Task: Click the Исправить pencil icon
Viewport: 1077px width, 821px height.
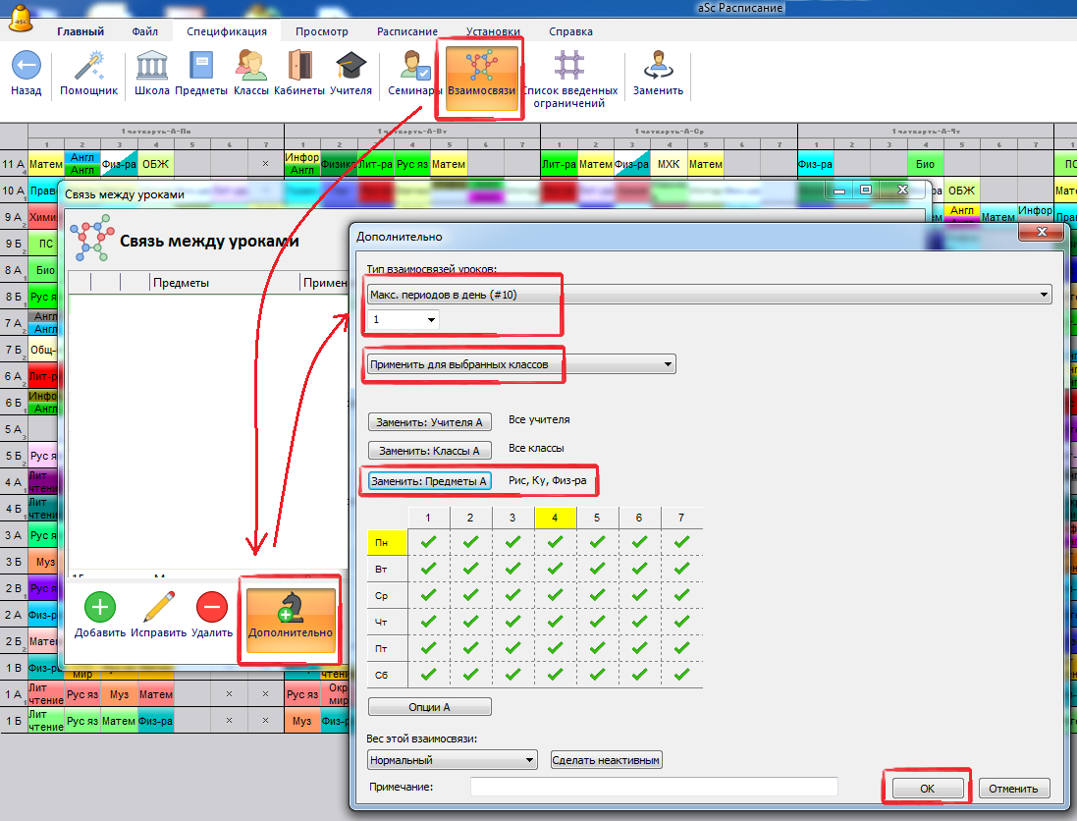Action: coord(157,608)
